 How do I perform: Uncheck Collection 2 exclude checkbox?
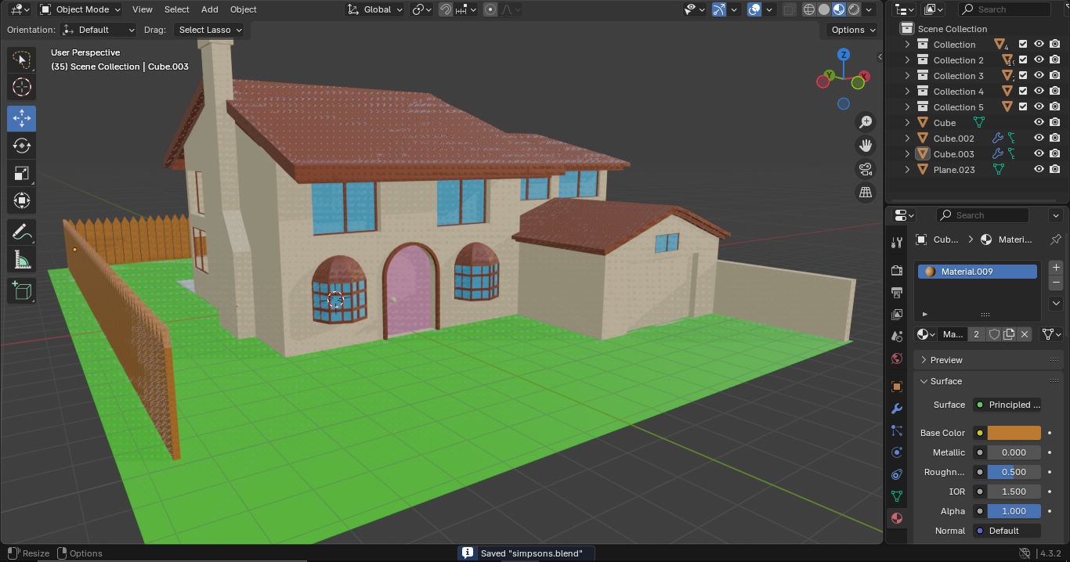(1023, 59)
